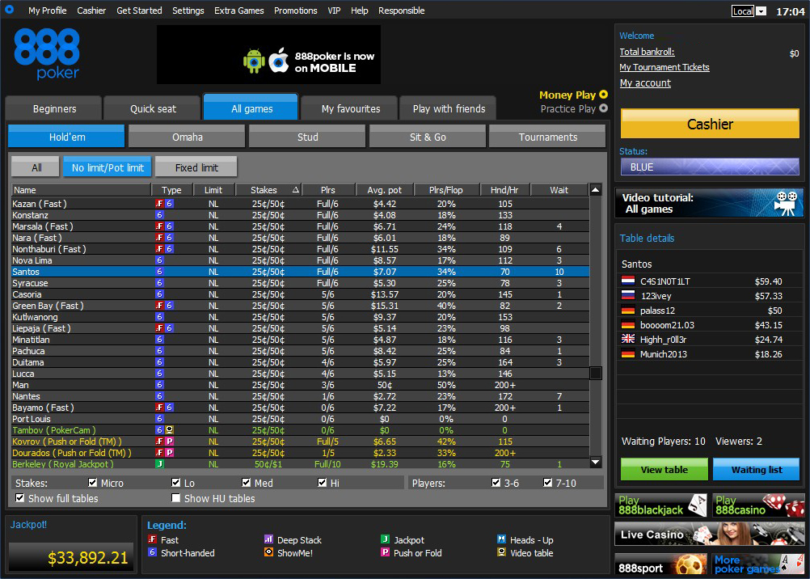Open the Local time zone dropdown
The image size is (810, 579).
761,11
